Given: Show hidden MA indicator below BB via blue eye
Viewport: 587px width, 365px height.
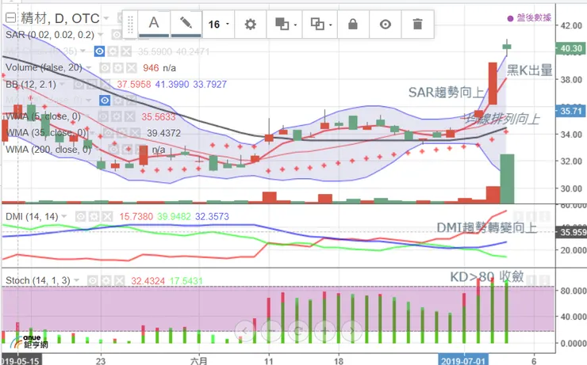Looking at the screenshot, I should pos(105,100).
